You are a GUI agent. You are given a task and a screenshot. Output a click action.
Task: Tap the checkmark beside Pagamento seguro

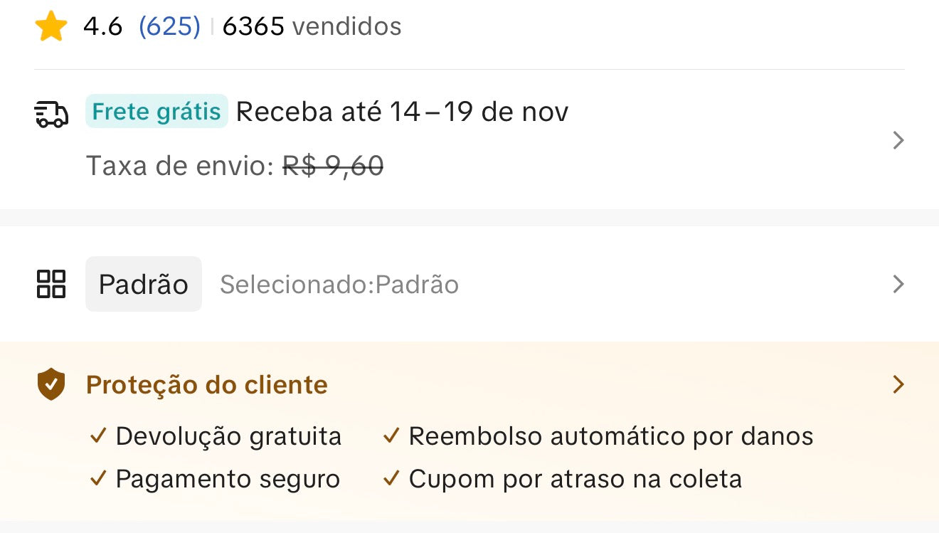[98, 479]
